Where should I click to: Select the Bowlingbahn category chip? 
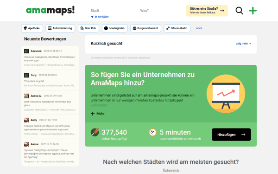[115, 28]
